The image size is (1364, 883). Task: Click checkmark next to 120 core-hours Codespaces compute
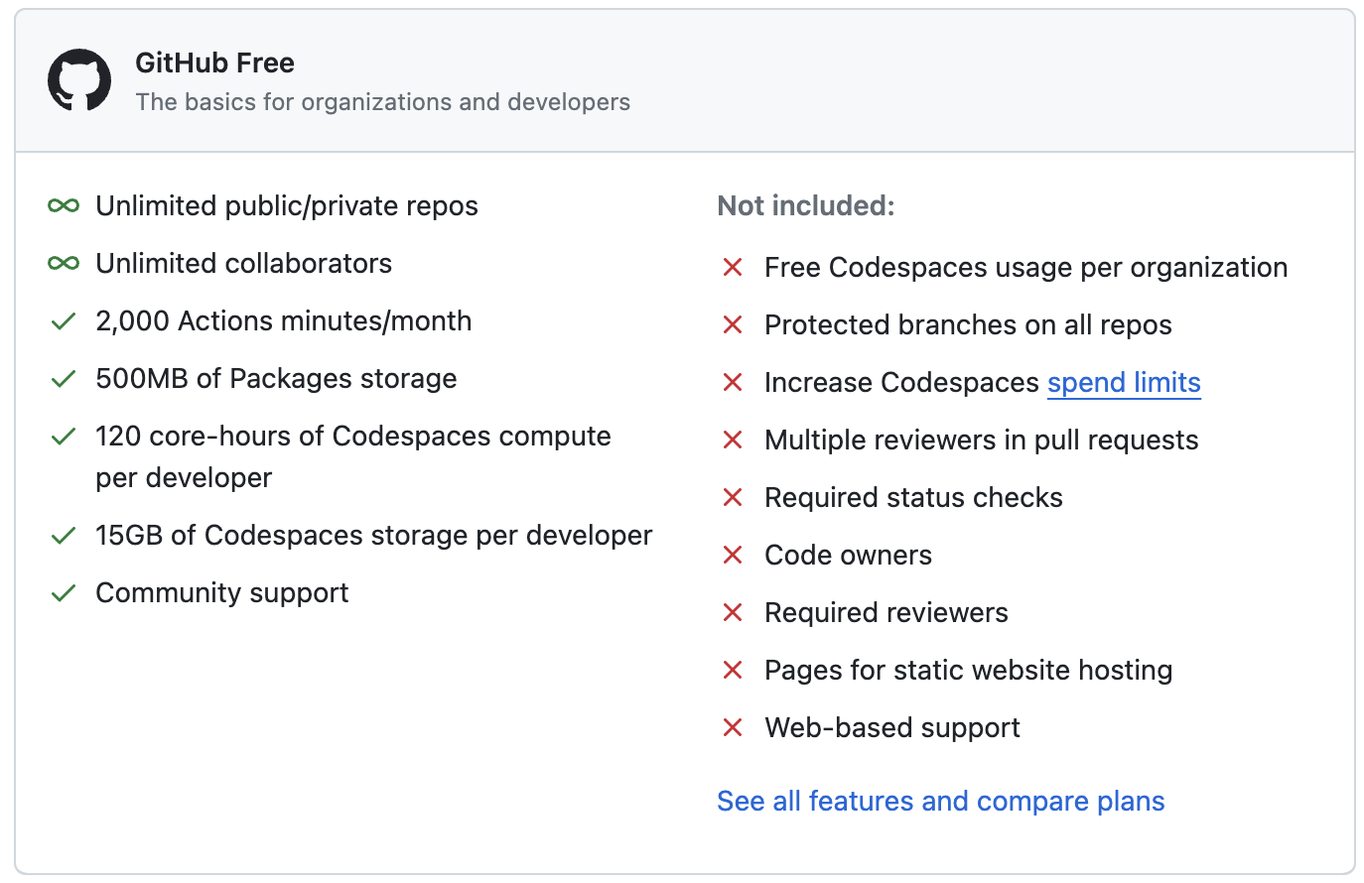(64, 437)
